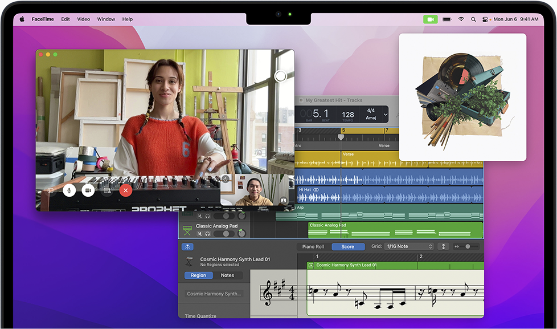Click the green FaceTime camera status icon

(x=430, y=19)
